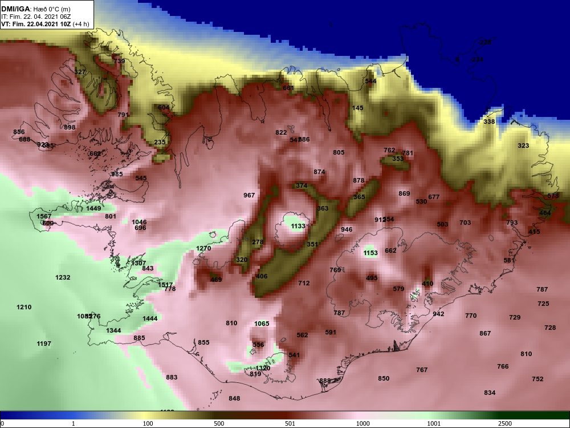This screenshot has width=570, height=428.
Task: Click the negative map value -228
Action: point(484,42)
